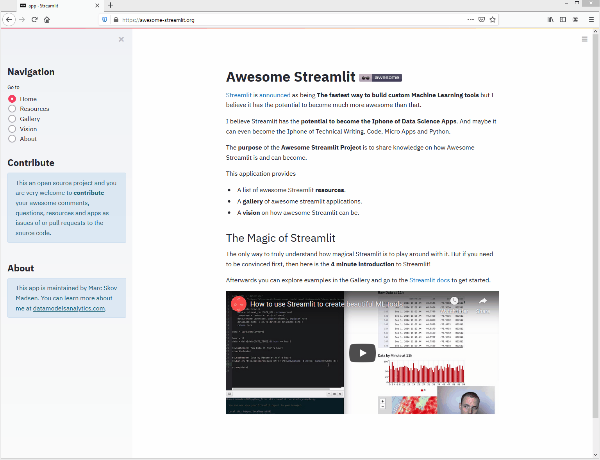Click the scrollbar down arrow

596,455
